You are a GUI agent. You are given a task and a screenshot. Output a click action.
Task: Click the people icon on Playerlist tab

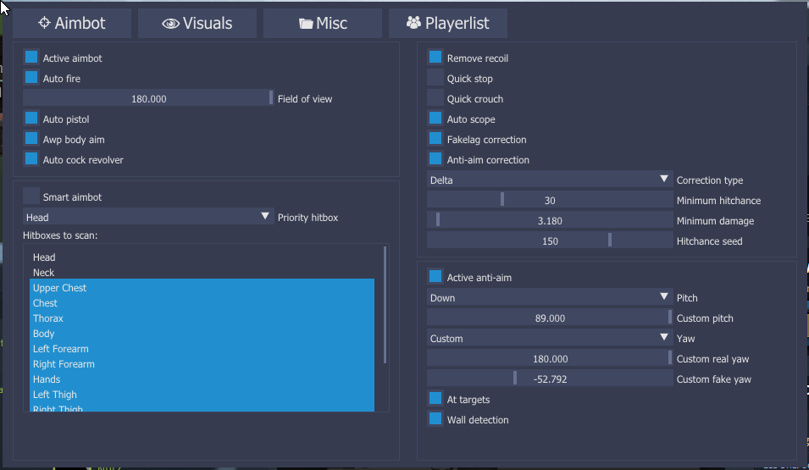413,24
